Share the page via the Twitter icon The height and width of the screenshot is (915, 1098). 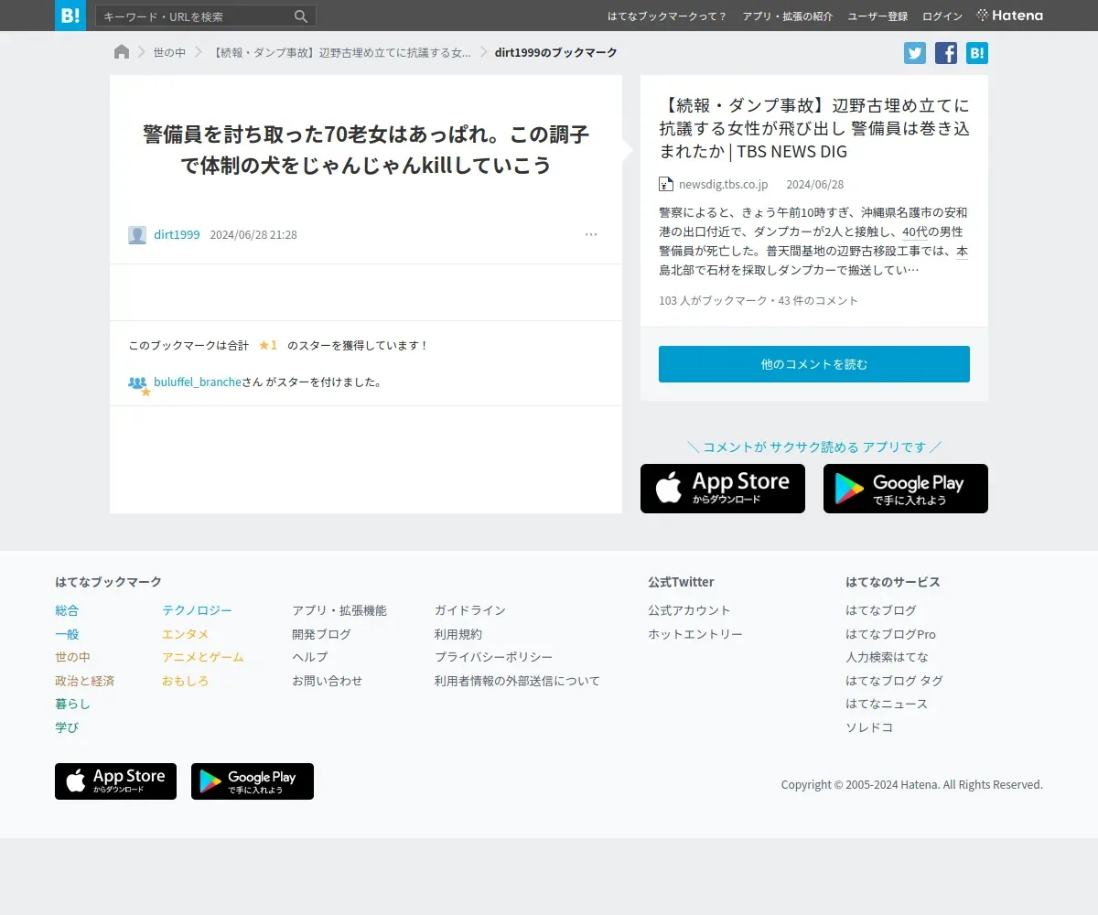click(915, 53)
